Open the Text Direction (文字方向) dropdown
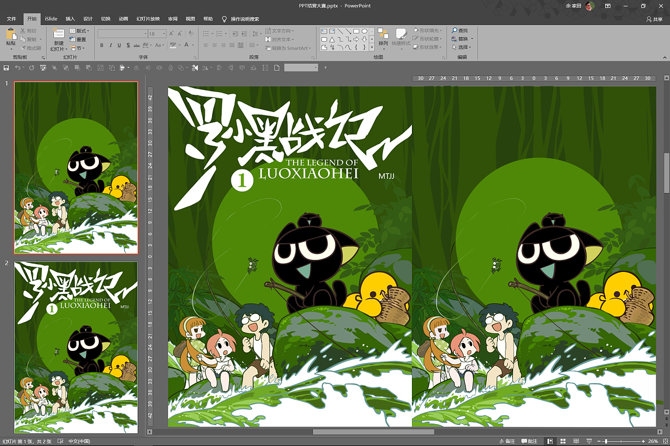The width and height of the screenshot is (670, 446). tap(280, 31)
